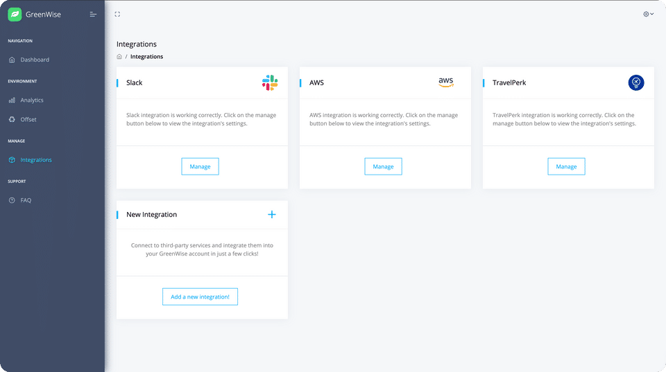Screen dimensions: 666x372
Task: Manage the TravelPerk integration
Action: (x=566, y=166)
